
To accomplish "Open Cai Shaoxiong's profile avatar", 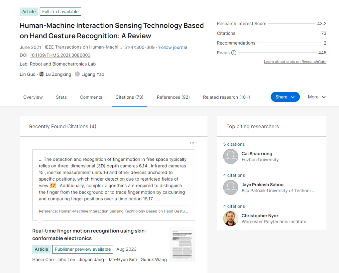I will (230, 156).
